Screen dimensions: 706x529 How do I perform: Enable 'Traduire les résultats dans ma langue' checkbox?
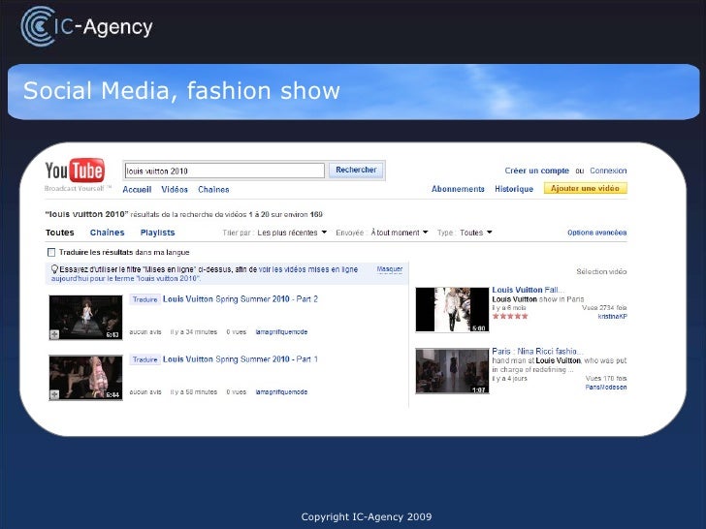pos(50,251)
